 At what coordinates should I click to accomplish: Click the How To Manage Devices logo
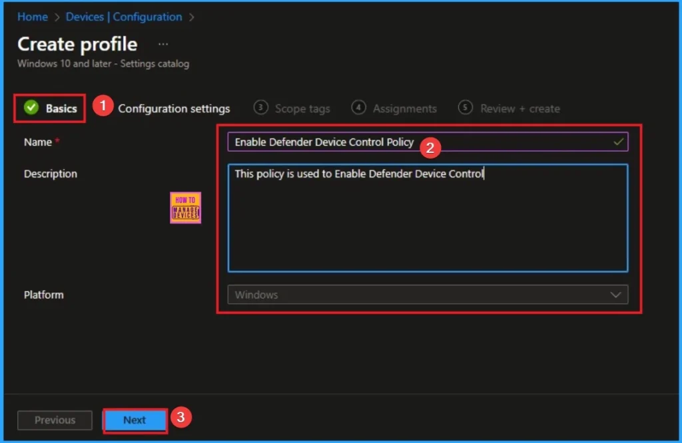coord(185,208)
